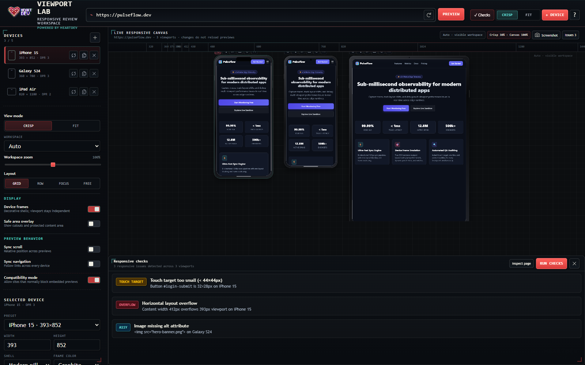Duplicate the iPad Air device
The width and height of the screenshot is (585, 365).
[84, 92]
